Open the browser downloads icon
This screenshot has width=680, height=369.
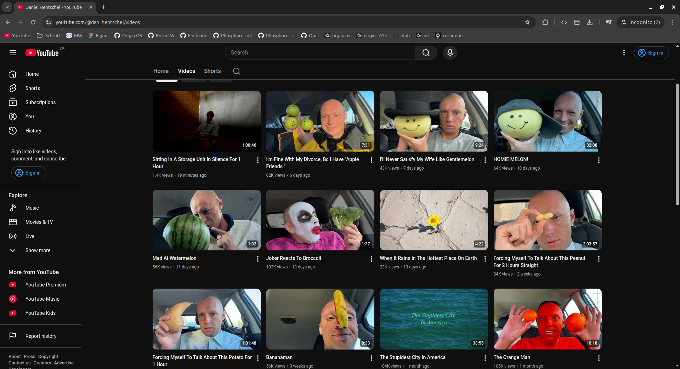tap(590, 22)
